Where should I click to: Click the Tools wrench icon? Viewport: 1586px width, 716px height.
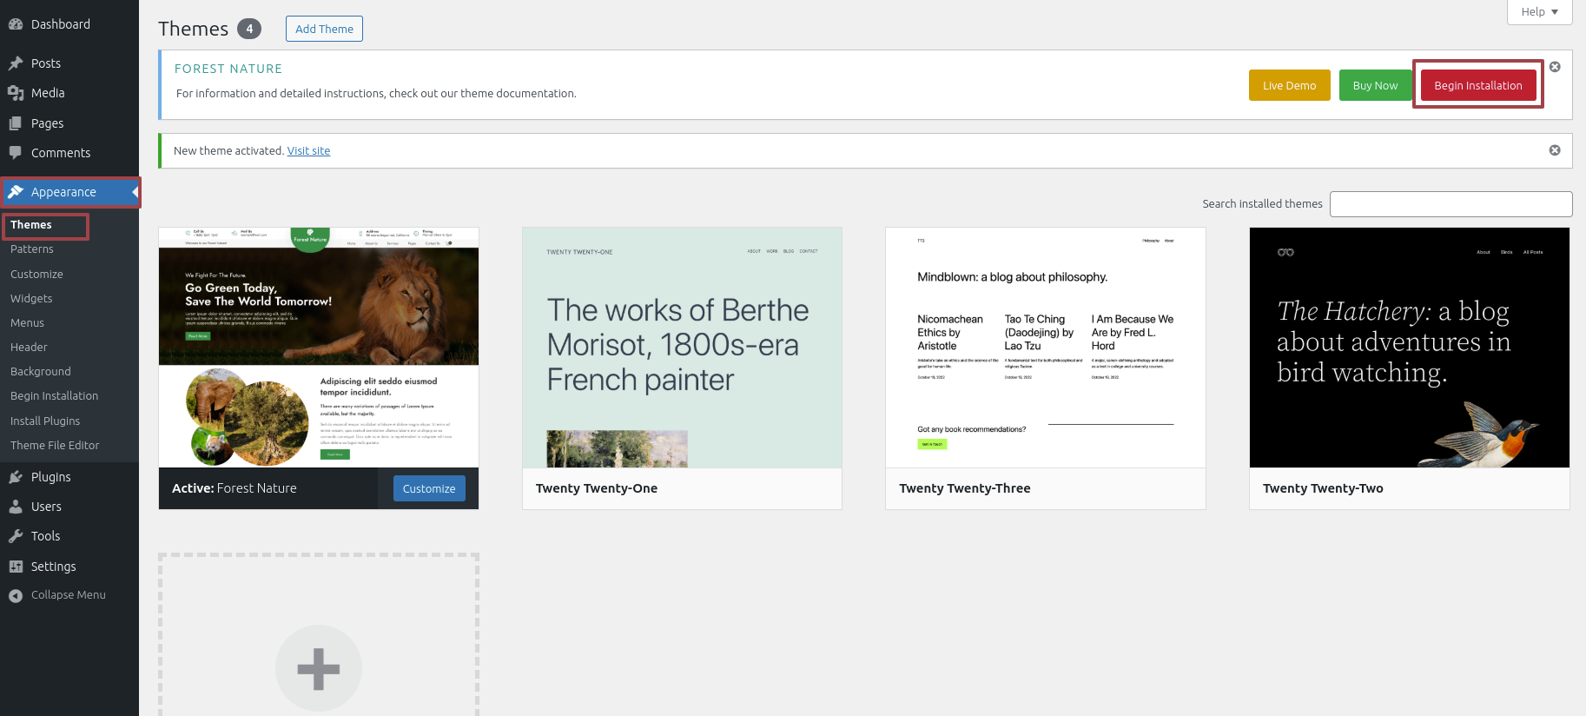pyautogui.click(x=16, y=536)
